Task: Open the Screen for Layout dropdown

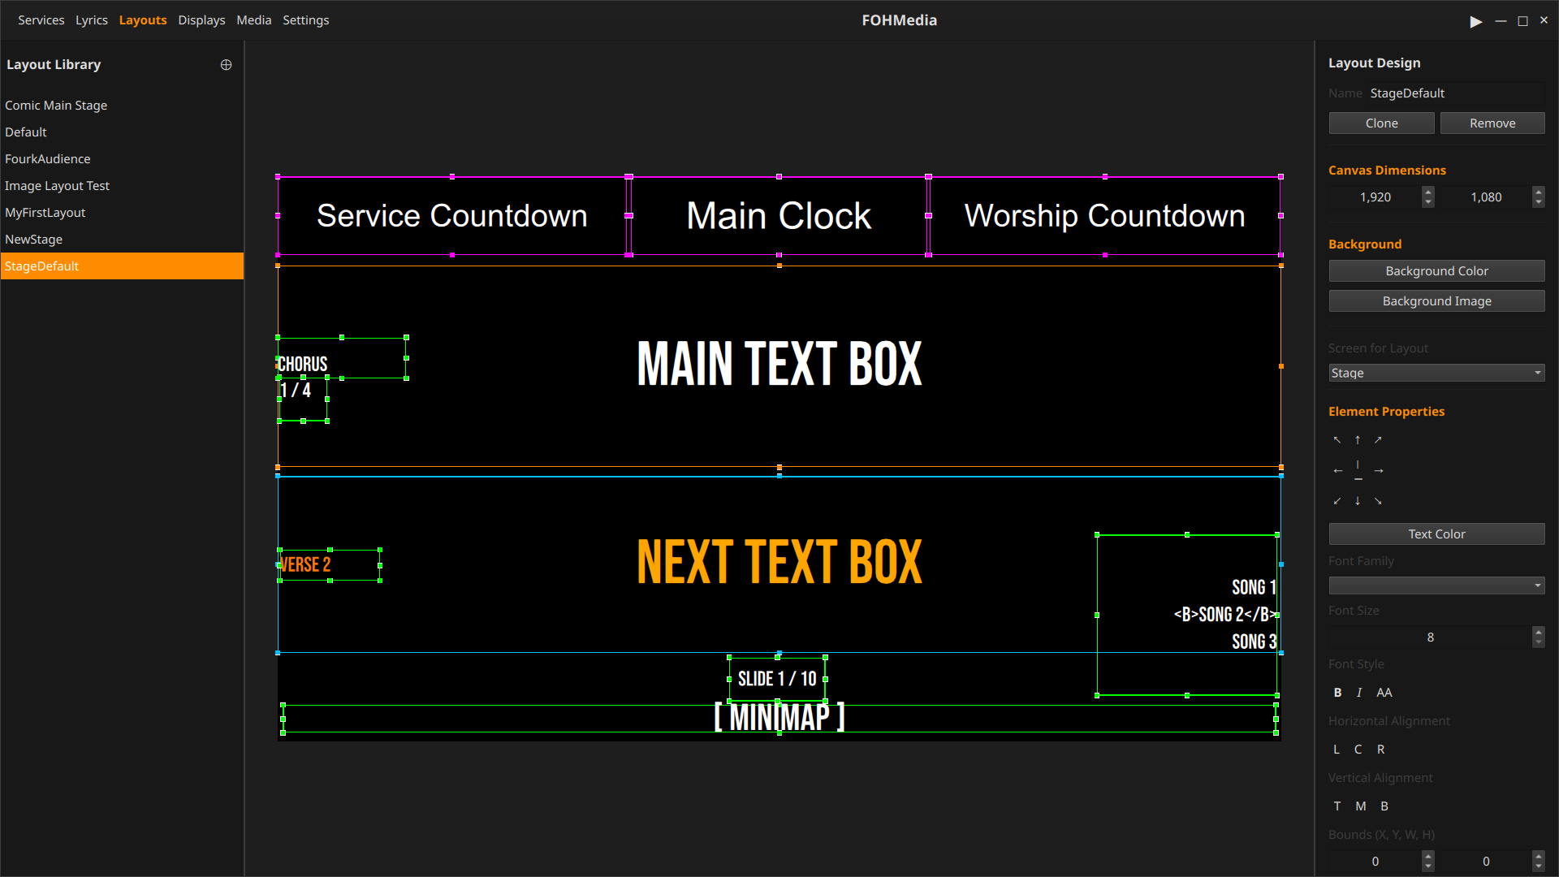Action: coord(1436,374)
